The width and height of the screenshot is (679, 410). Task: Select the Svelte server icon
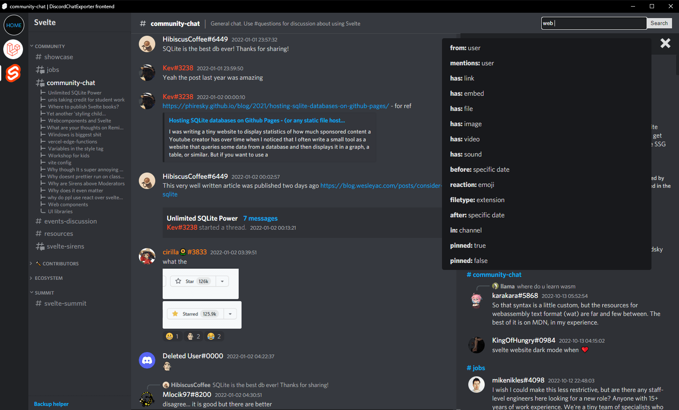tap(13, 73)
